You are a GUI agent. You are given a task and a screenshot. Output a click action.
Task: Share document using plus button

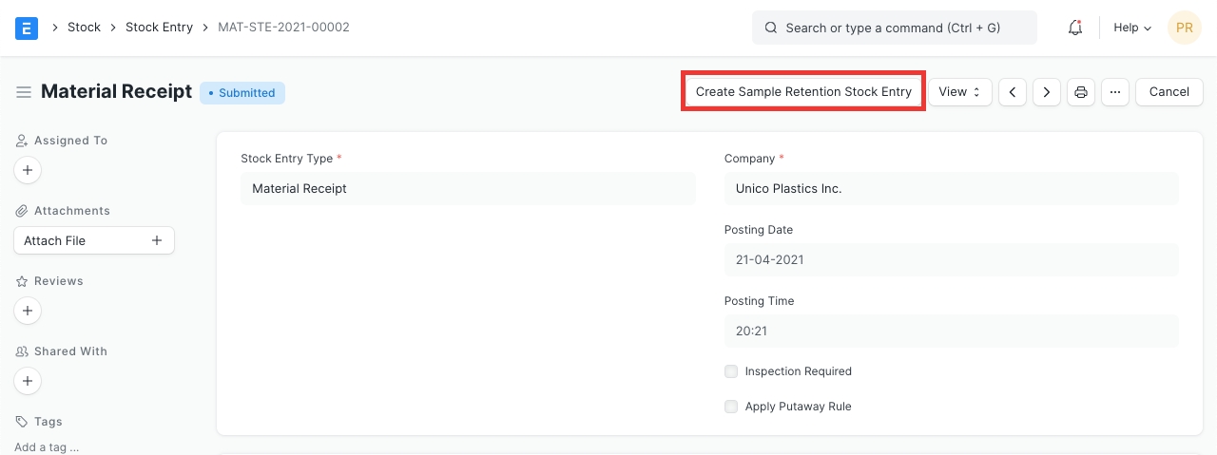[28, 381]
